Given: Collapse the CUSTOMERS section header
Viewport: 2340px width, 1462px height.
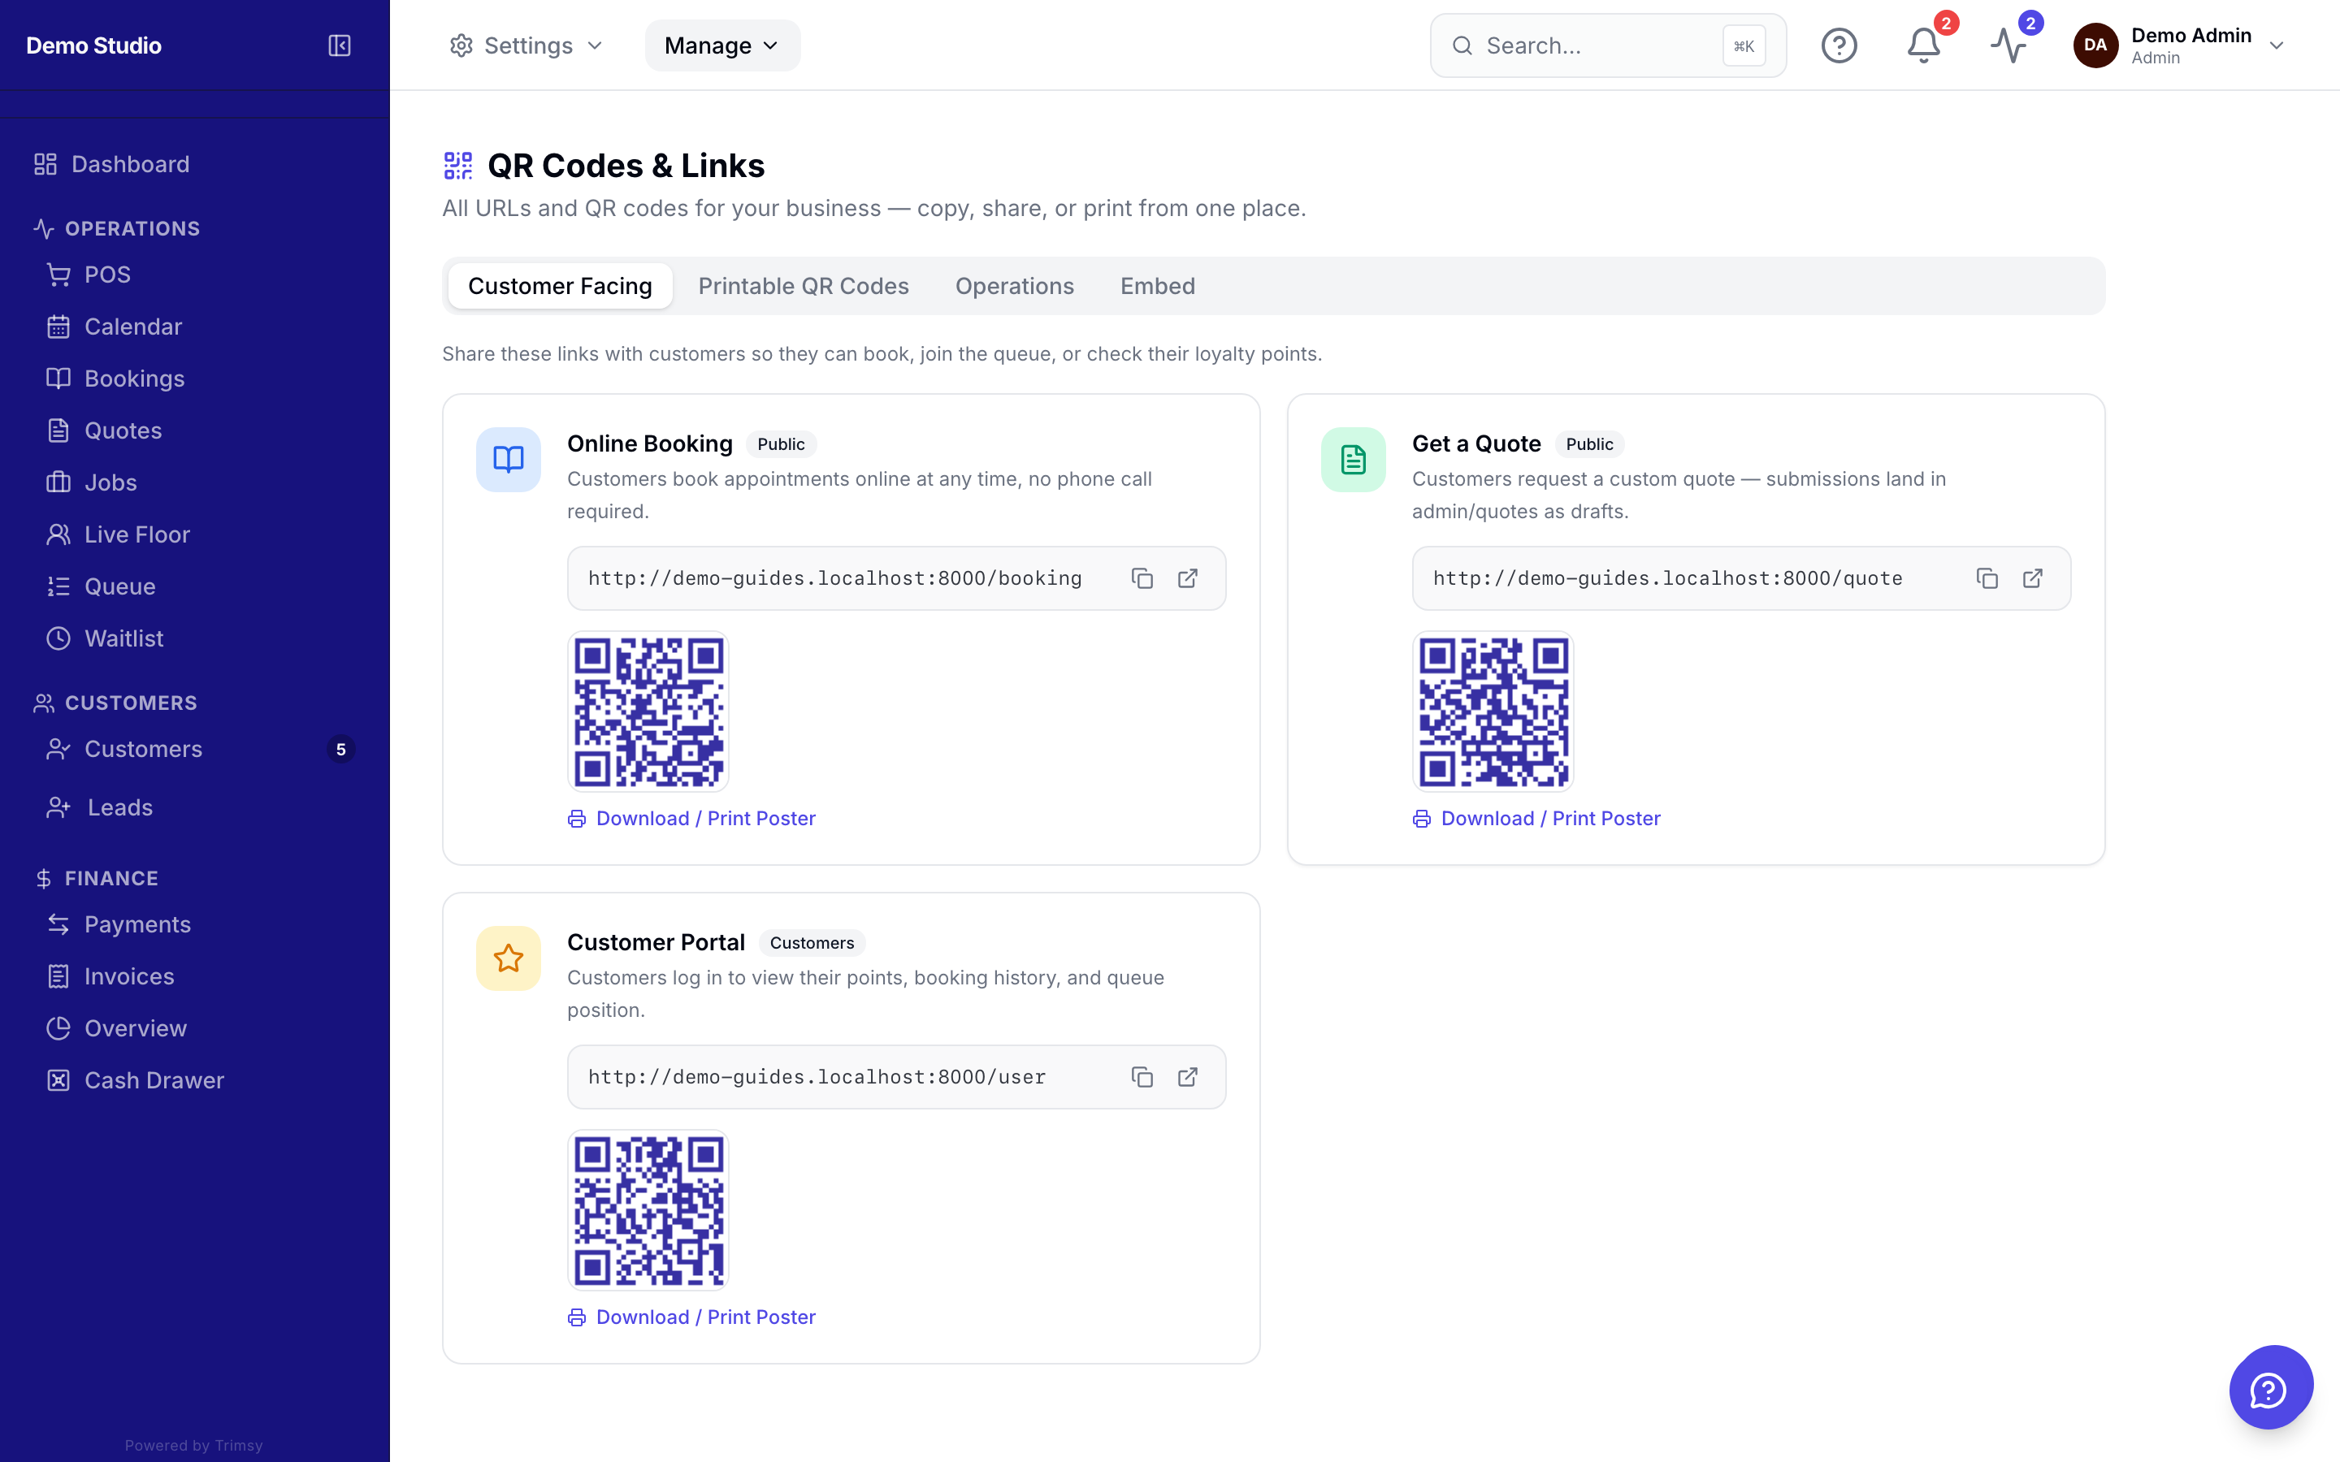Looking at the screenshot, I should click(115, 703).
